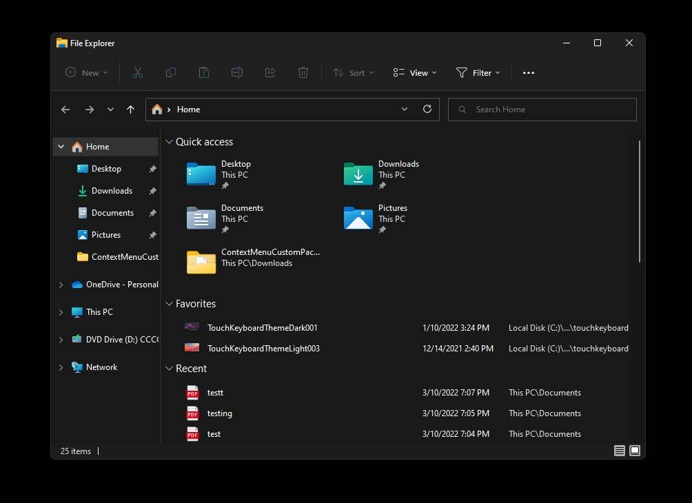The height and width of the screenshot is (503, 692).
Task: Go back using the back arrow
Action: click(65, 109)
